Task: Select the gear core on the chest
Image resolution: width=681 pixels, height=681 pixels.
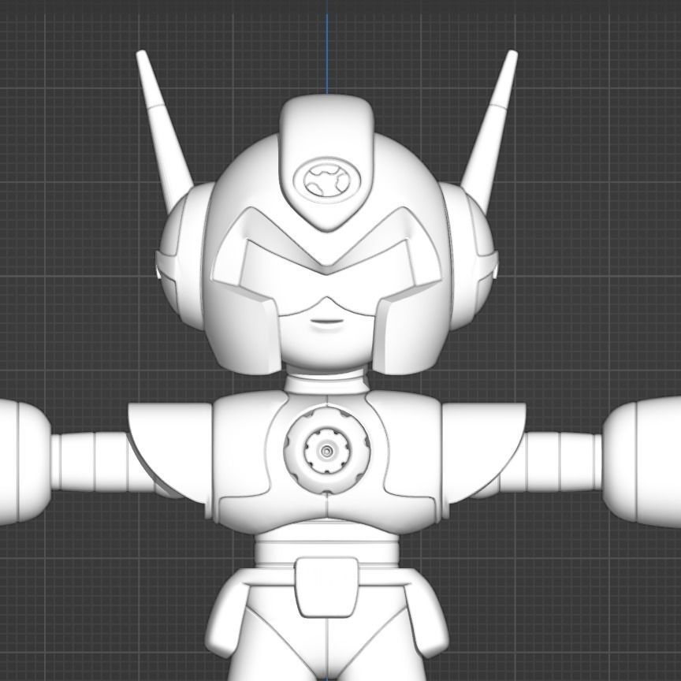Action: click(327, 452)
